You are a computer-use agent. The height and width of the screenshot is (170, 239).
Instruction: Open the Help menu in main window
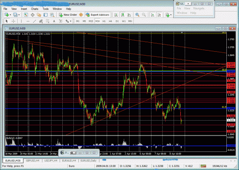68,9
